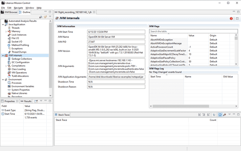Open the Exceptions page
241x151 pixels.
[17, 49]
